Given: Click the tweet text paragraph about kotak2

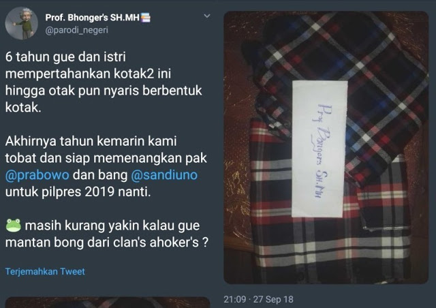Looking at the screenshot, I should [x=104, y=82].
